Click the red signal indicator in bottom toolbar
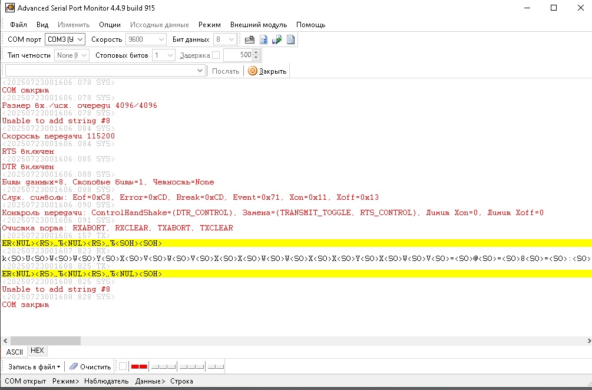 139,366
